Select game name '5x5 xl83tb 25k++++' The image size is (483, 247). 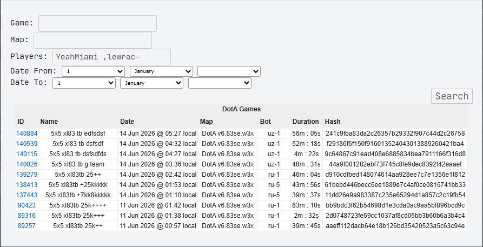pos(78,205)
